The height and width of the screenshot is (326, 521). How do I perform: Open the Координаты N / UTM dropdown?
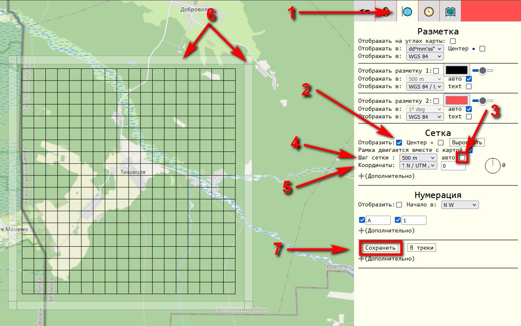(418, 165)
